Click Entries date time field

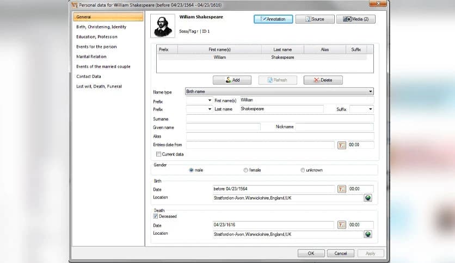pyautogui.click(x=361, y=145)
